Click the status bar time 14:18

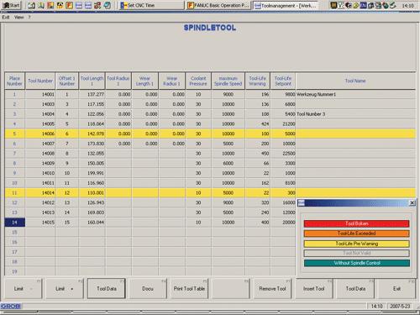tap(376, 306)
